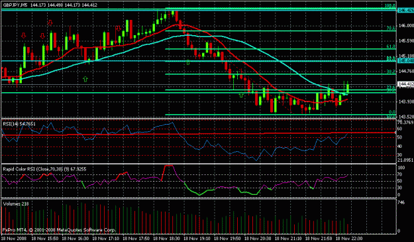The height and width of the screenshot is (242, 414).
Task: Click the 40 level on the RSI scale
Action: (x=400, y=147)
